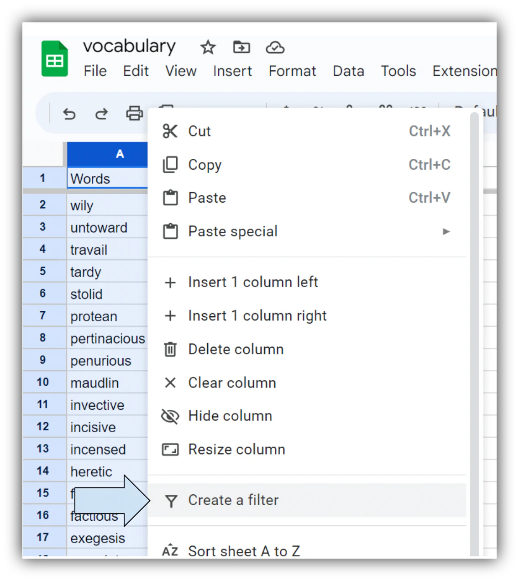Click the clipboard icon next to Paste
The image size is (519, 581).
coord(170,198)
